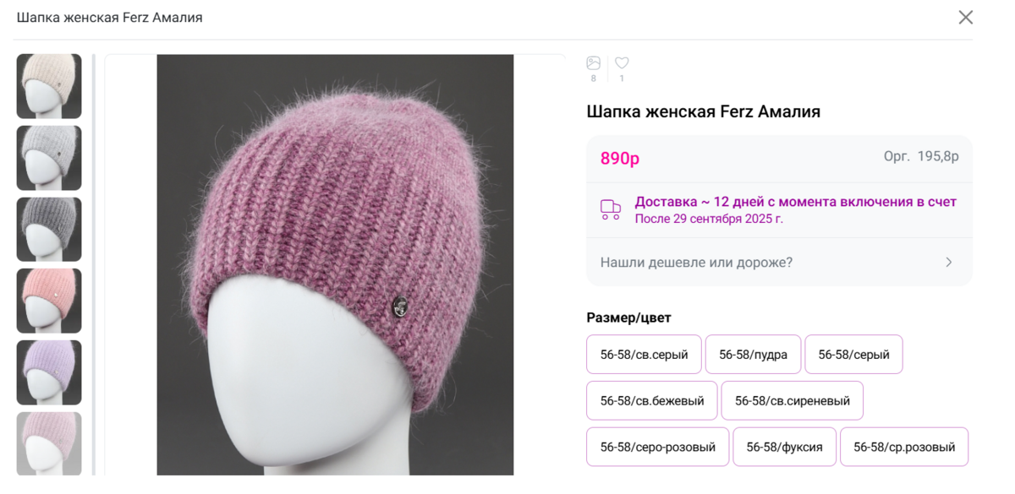1015x494 pixels.
Task: Select size 56-58/св.серый
Action: pyautogui.click(x=644, y=355)
